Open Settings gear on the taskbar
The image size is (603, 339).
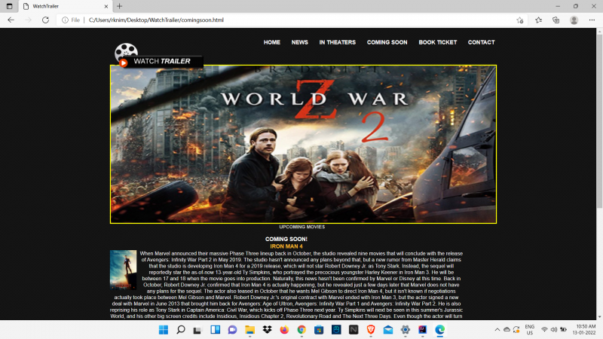point(406,330)
